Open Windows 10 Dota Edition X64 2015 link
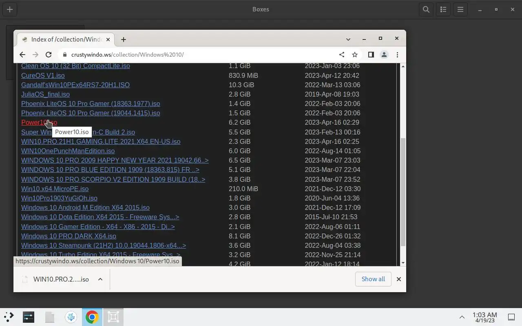Image resolution: width=522 pixels, height=326 pixels. 100,217
